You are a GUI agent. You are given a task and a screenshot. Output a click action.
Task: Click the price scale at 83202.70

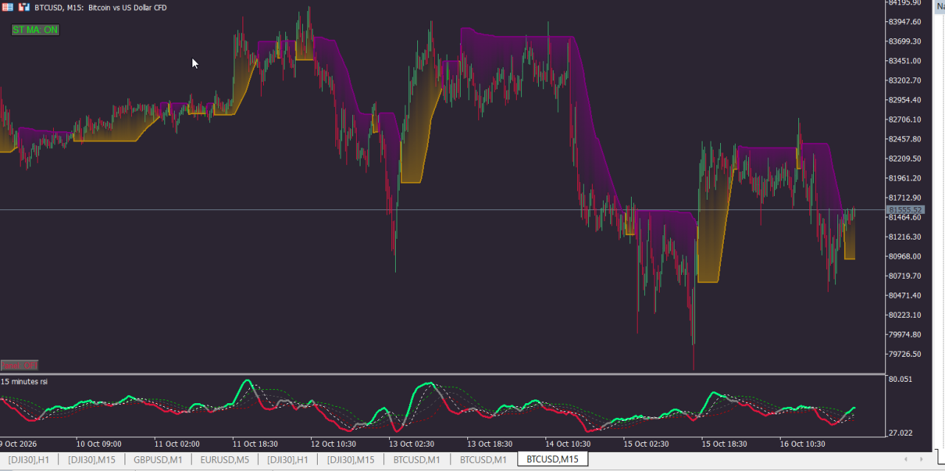point(906,80)
